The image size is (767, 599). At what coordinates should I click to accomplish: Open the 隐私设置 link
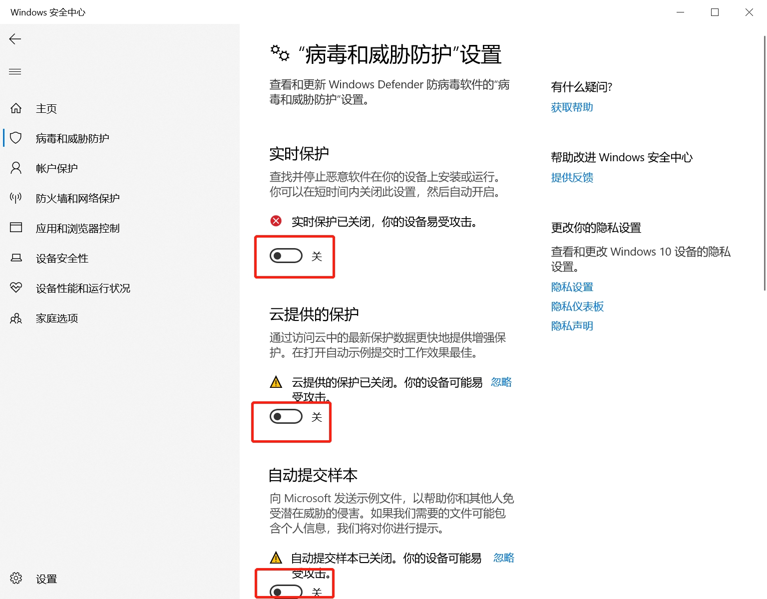pos(572,287)
